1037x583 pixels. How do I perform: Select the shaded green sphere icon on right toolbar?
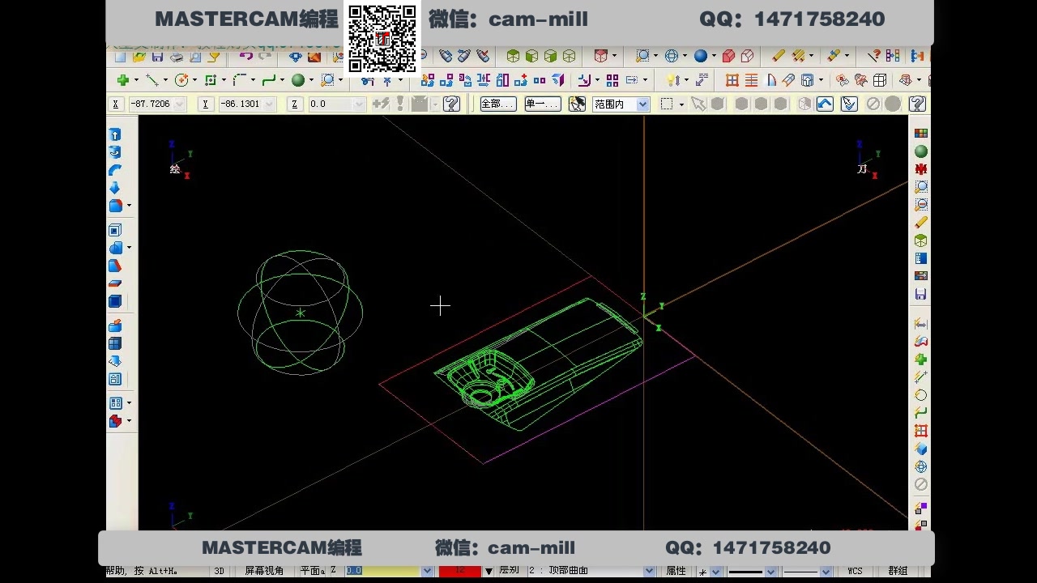click(x=920, y=151)
